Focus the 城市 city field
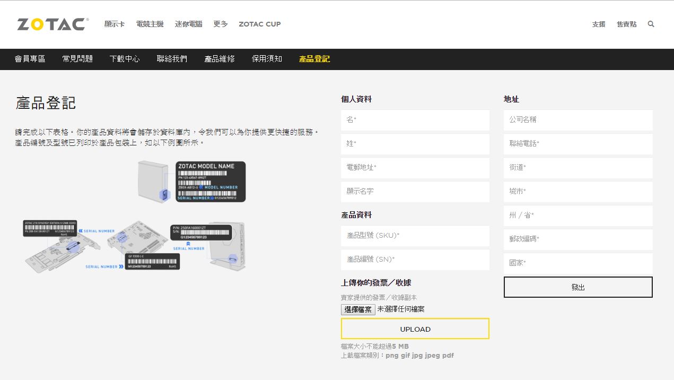 pos(578,192)
